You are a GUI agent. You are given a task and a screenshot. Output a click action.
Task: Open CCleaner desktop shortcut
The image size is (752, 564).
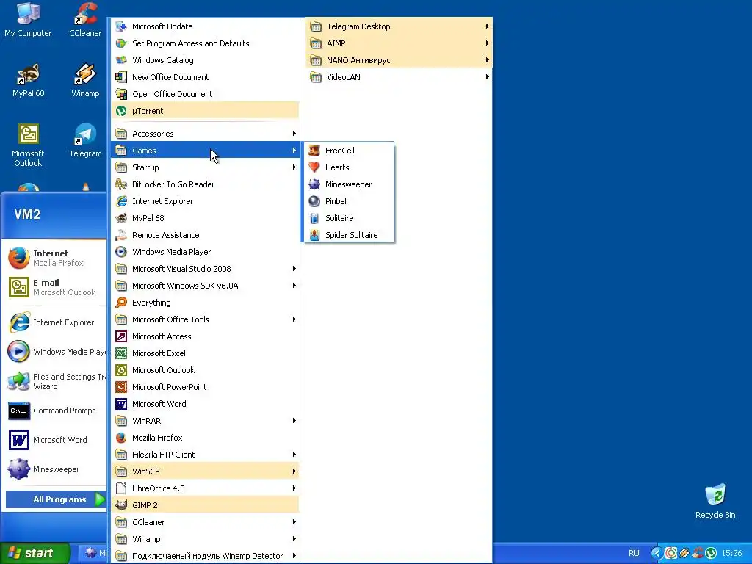pyautogui.click(x=85, y=20)
